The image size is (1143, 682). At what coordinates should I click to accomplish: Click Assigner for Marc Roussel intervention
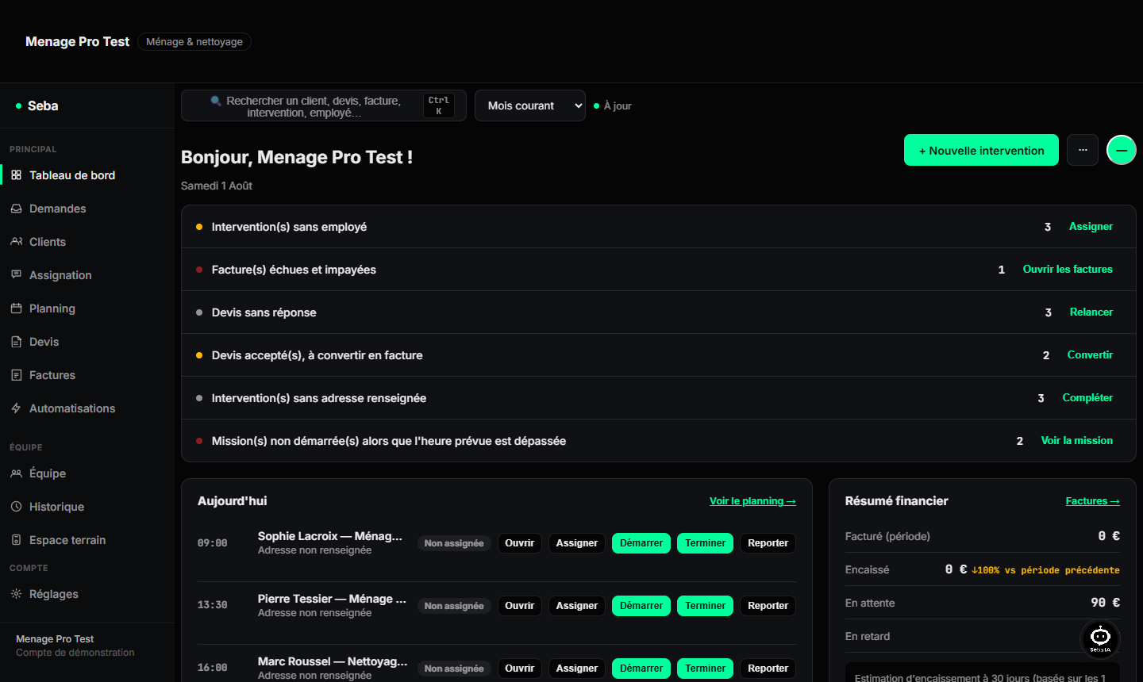577,669
